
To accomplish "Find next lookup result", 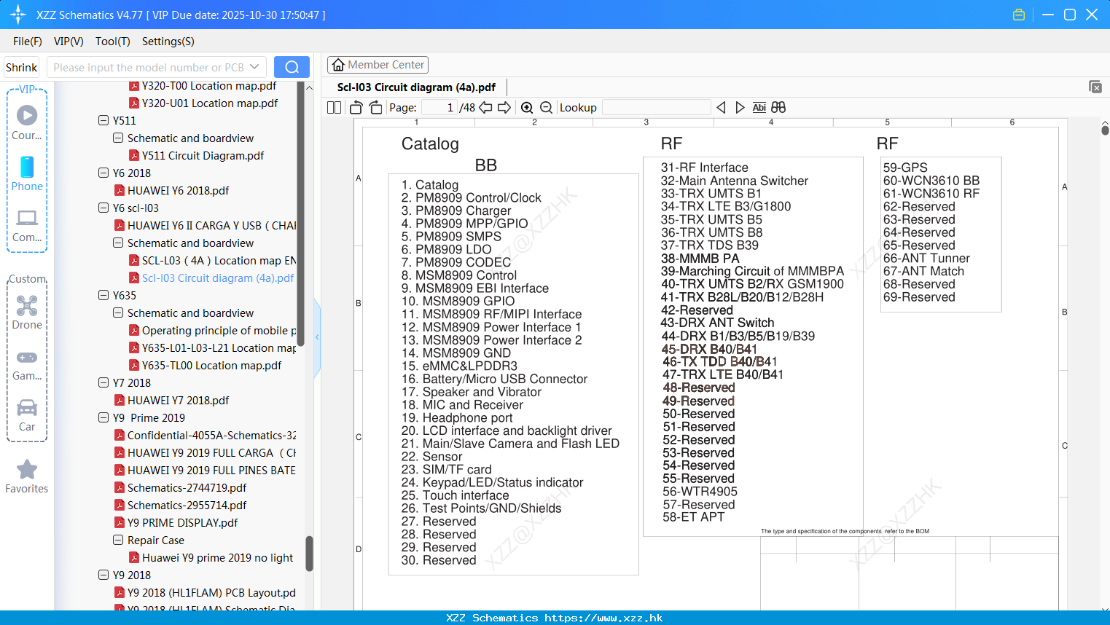I will coord(740,108).
